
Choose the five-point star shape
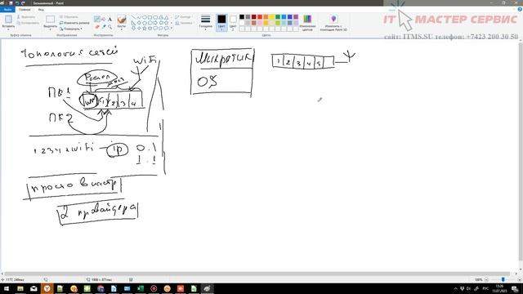[145, 29]
